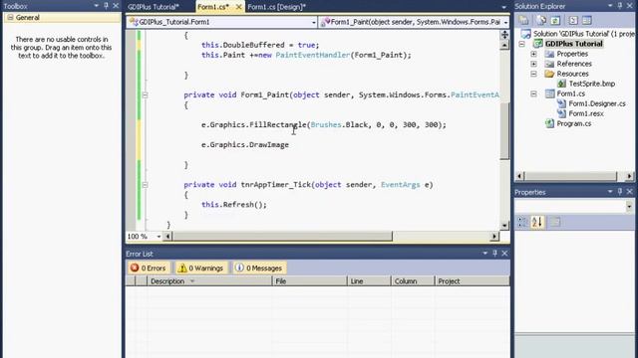Click the Program.cs file icon
This screenshot has width=638, height=358.
coord(549,123)
